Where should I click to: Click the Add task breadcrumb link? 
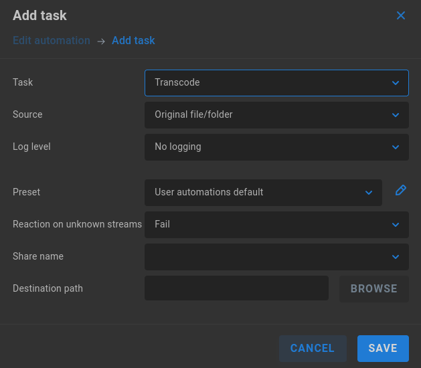pyautogui.click(x=133, y=41)
